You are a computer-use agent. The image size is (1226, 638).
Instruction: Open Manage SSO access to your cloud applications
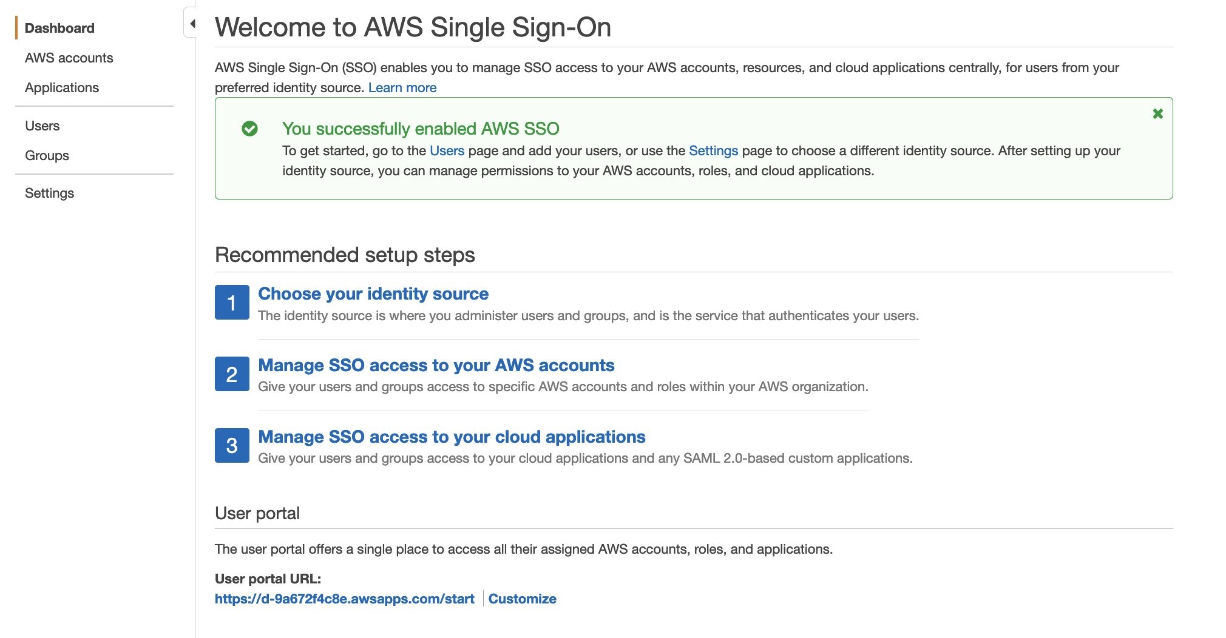(452, 437)
